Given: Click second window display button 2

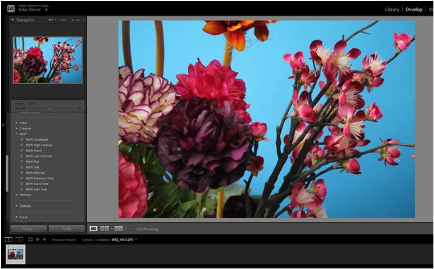Looking at the screenshot, I should [x=19, y=239].
